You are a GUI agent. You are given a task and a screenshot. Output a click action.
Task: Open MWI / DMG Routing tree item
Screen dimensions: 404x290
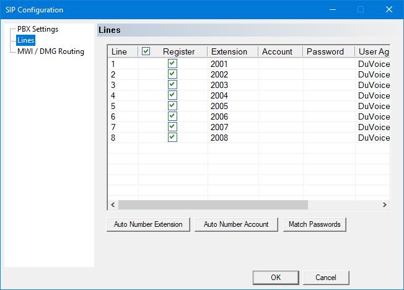click(x=51, y=51)
